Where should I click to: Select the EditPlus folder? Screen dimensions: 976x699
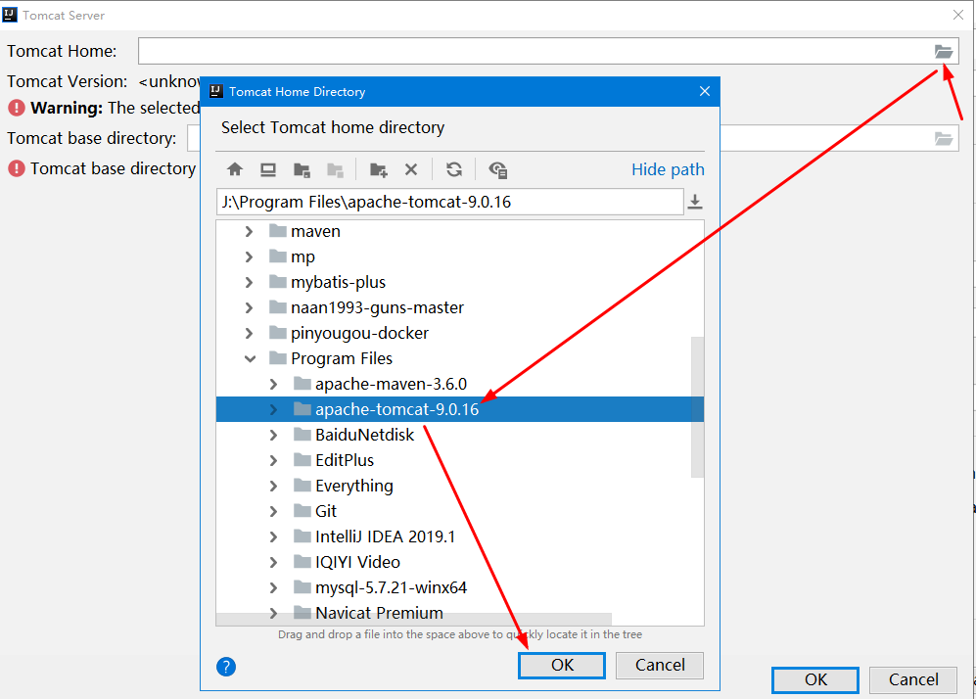tap(345, 460)
